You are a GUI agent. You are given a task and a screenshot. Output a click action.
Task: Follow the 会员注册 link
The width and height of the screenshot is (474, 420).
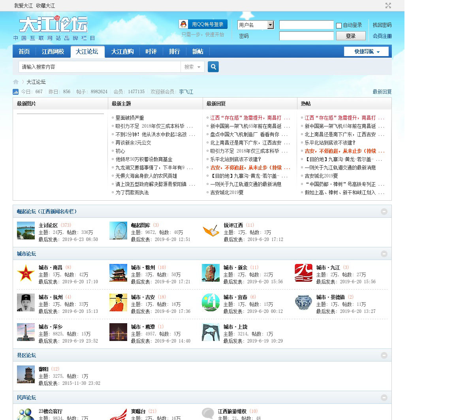tap(382, 36)
